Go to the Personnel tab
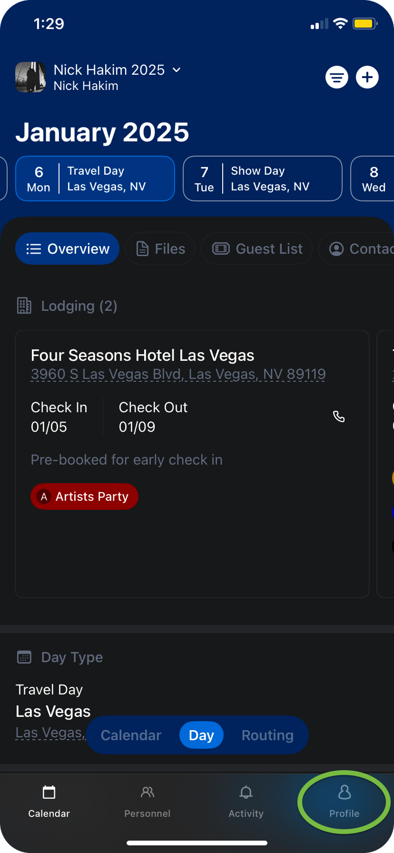 [x=148, y=802]
